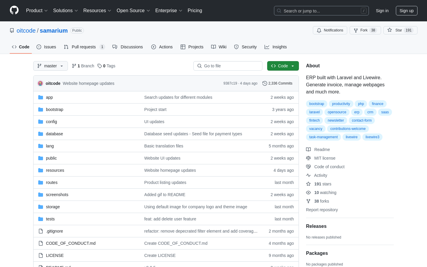Expand the Resources menu
The image size is (427, 267).
tap(97, 10)
